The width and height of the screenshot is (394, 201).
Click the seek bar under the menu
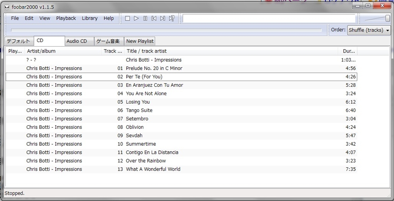(x=166, y=30)
